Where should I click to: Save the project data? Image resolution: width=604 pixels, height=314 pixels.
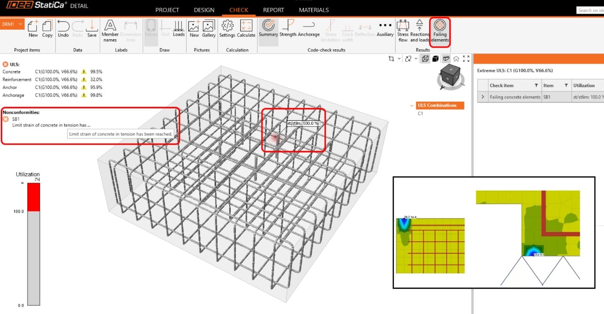coord(92,30)
